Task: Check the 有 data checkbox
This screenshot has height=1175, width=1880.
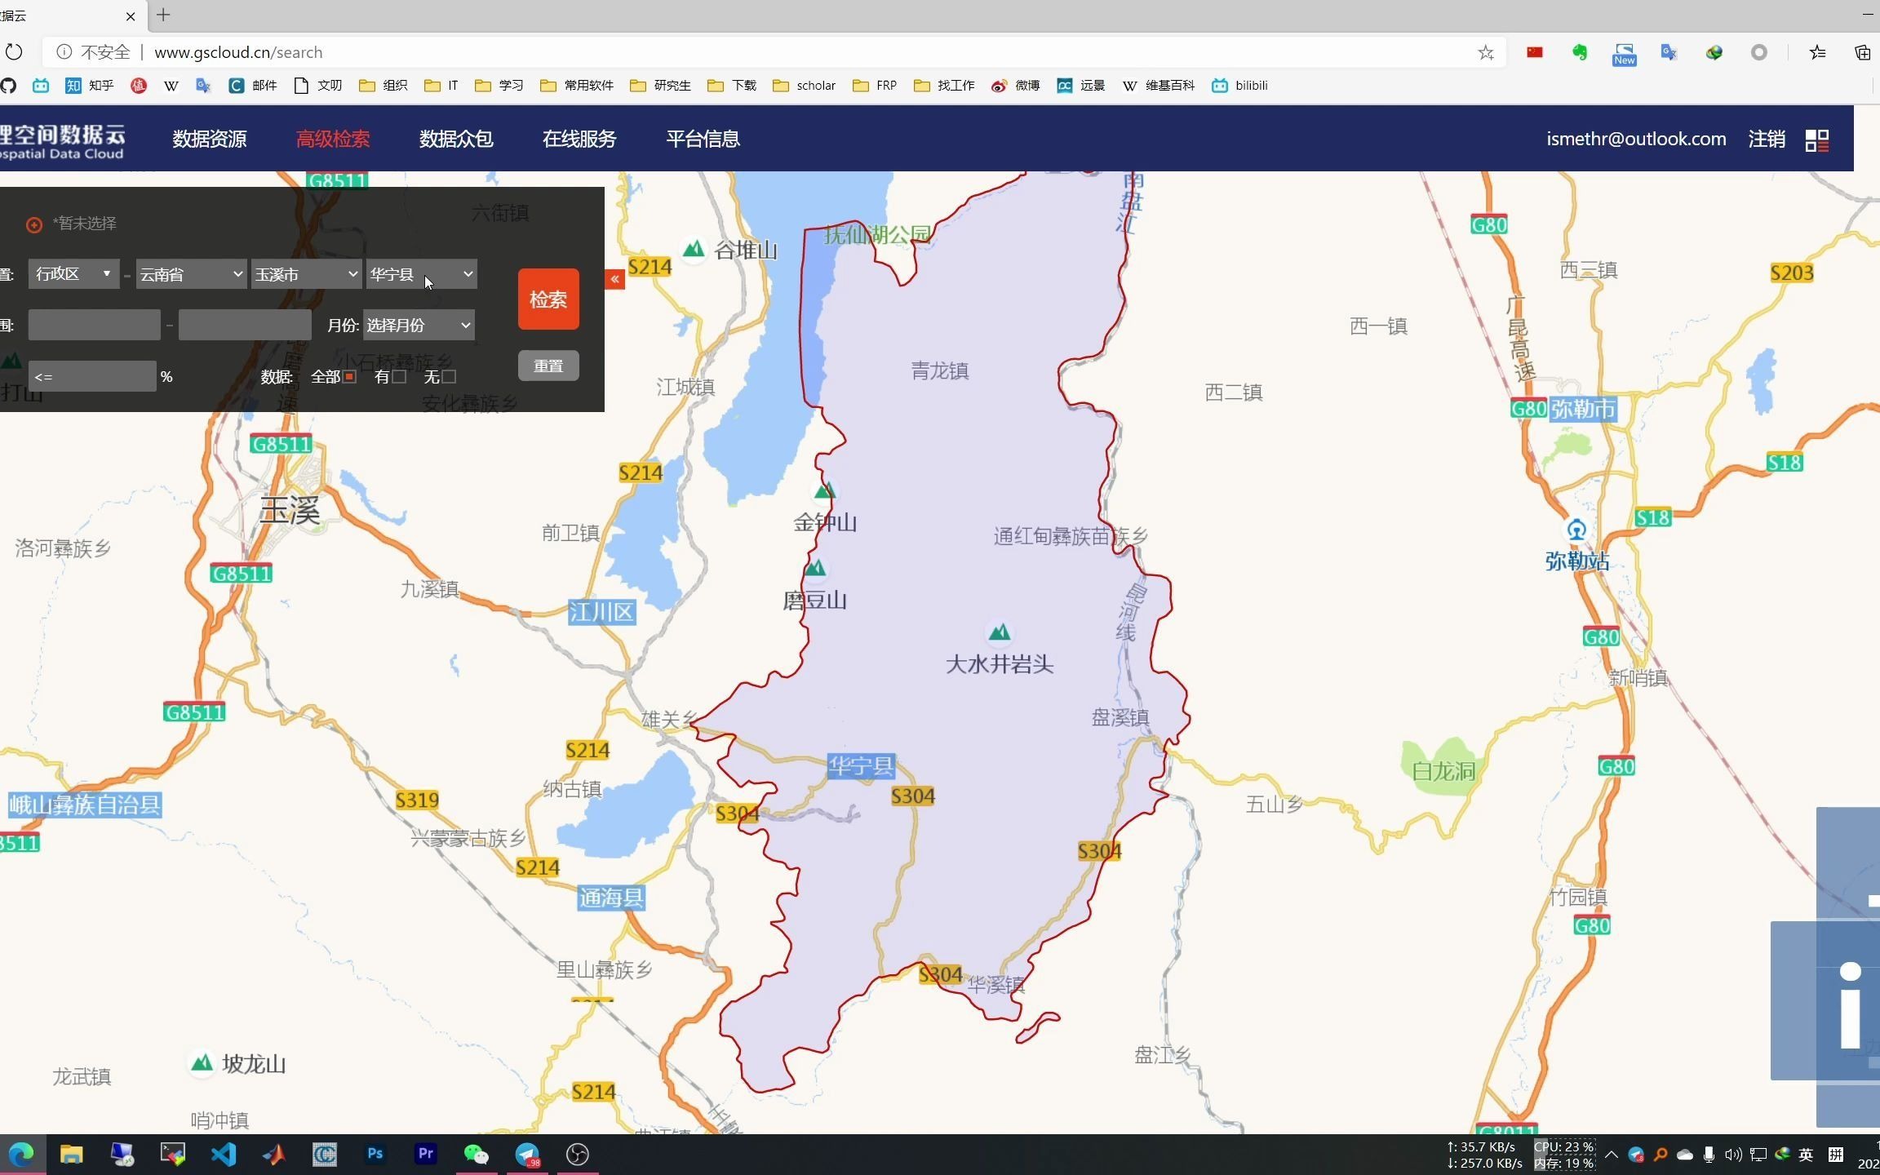Action: 399,377
